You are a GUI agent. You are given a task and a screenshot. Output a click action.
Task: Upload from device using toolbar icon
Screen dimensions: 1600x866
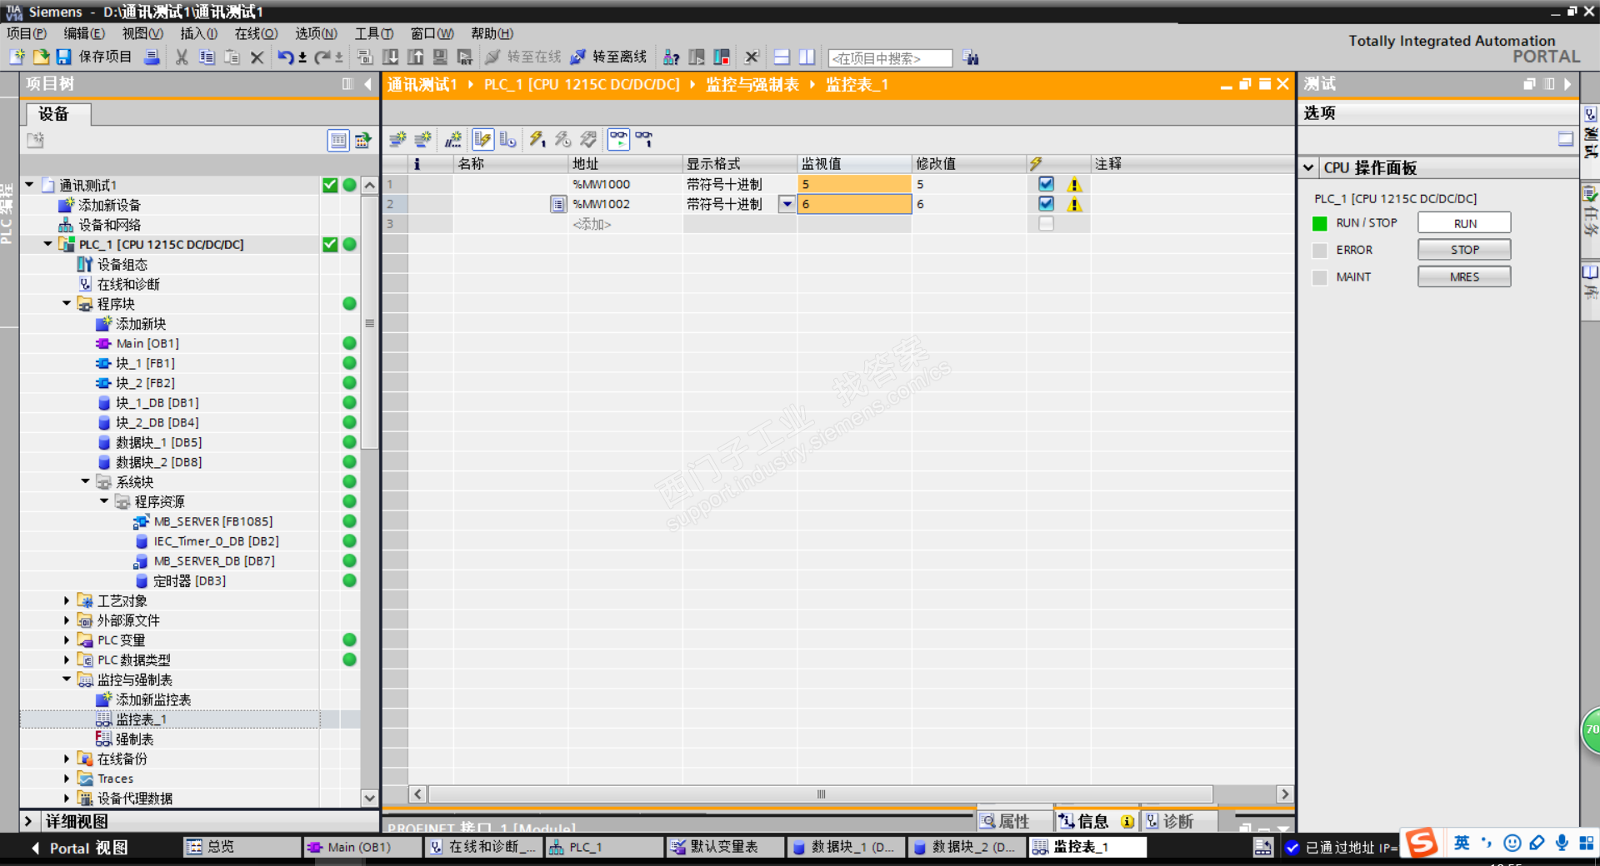415,57
